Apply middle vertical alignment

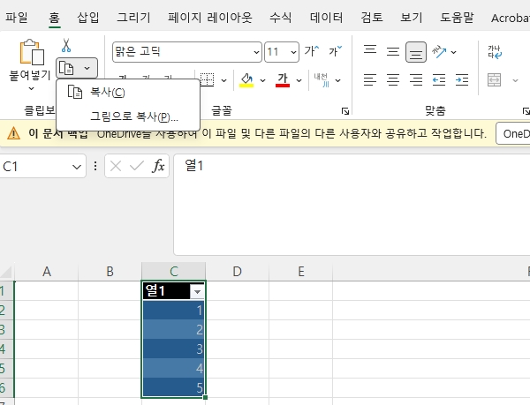(x=393, y=52)
